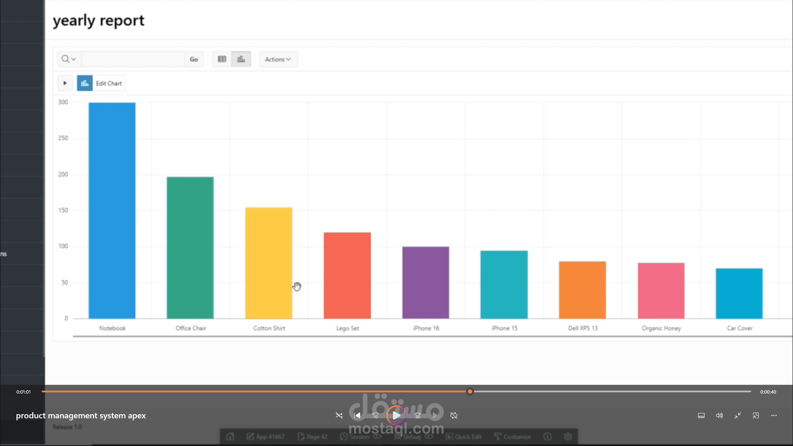Skip back 10 seconds

pos(375,415)
